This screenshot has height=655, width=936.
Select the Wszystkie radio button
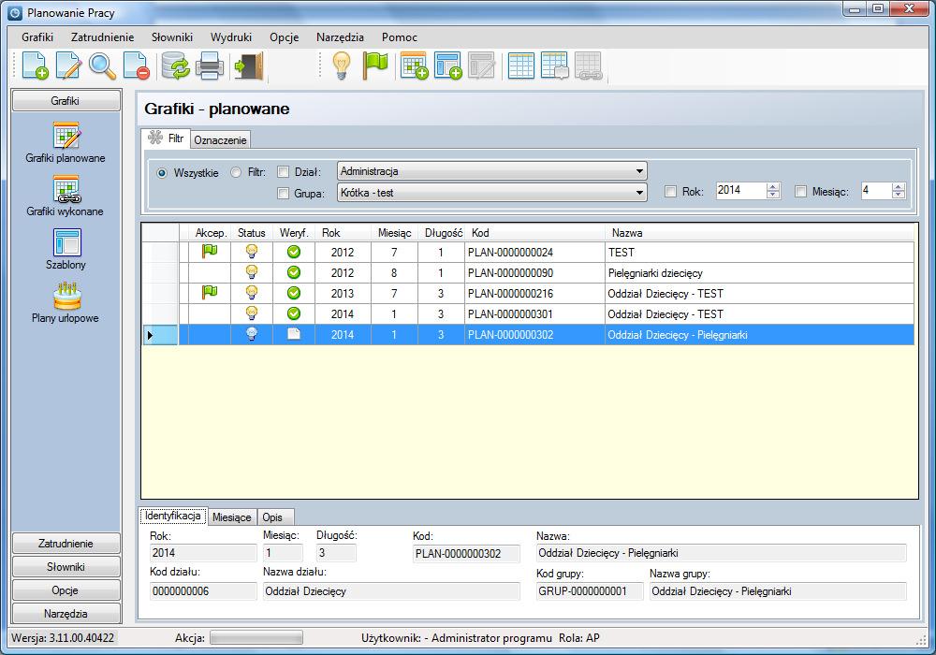(x=162, y=173)
